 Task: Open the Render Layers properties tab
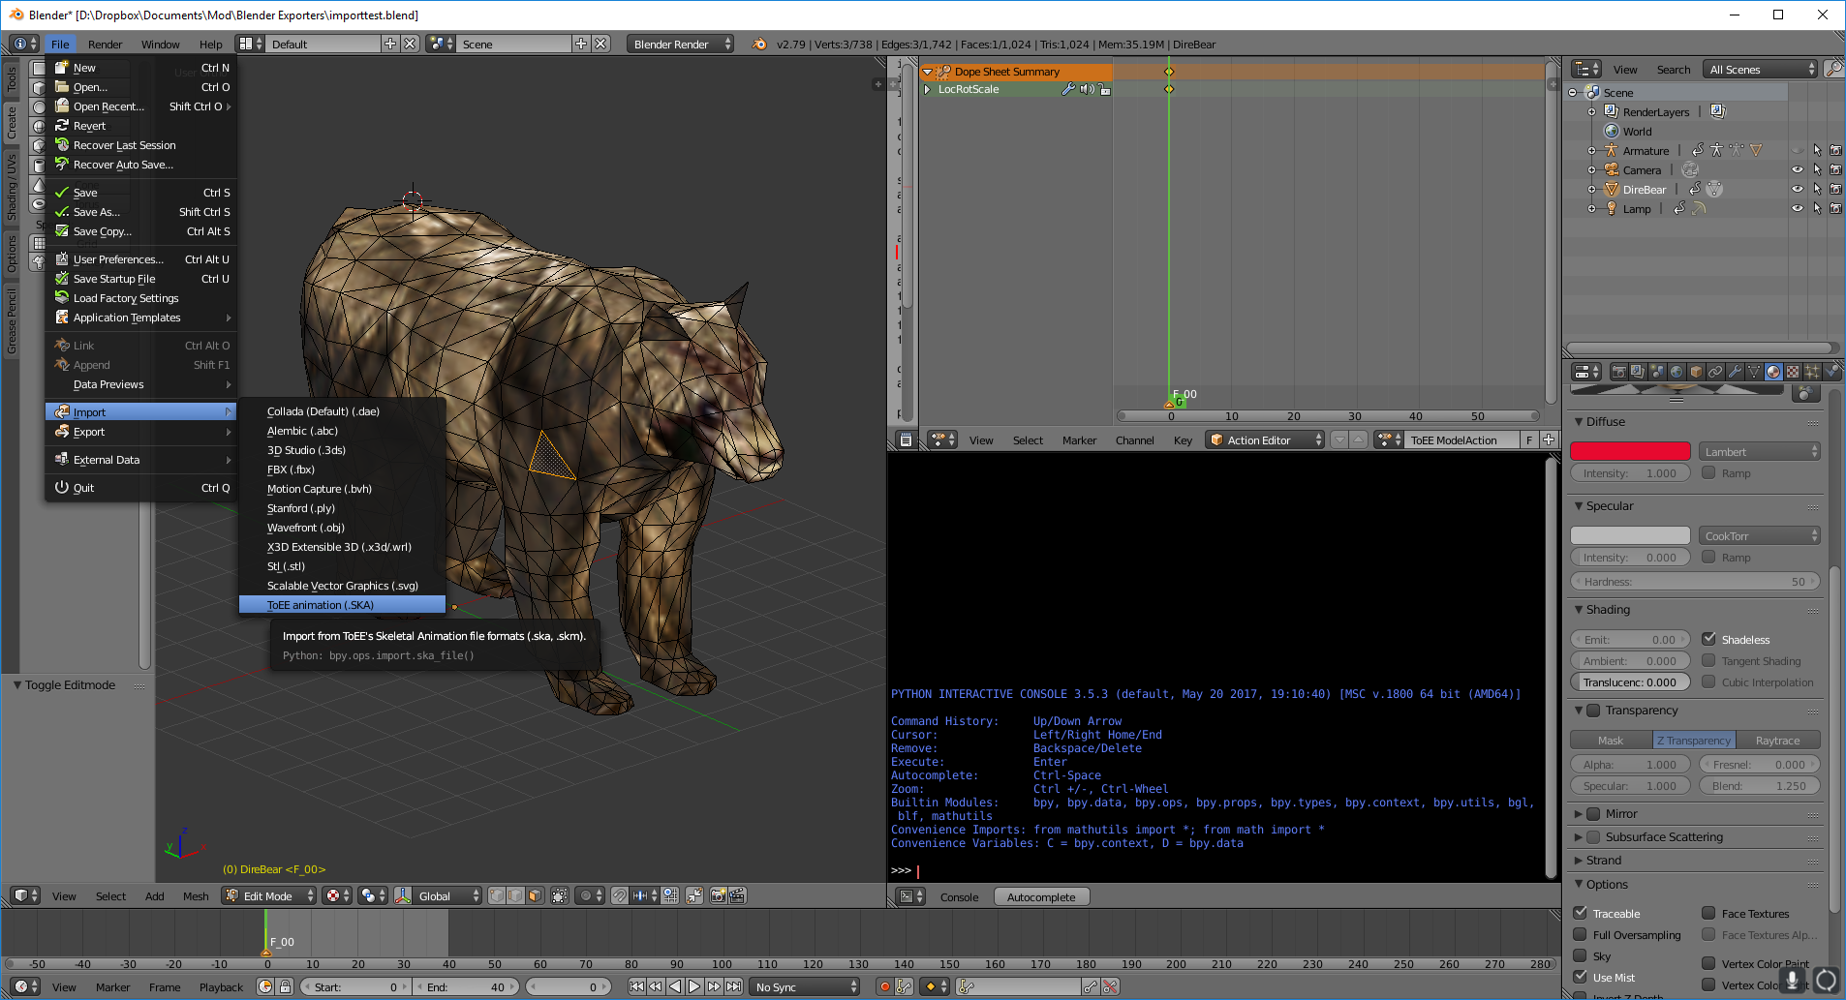click(1638, 372)
